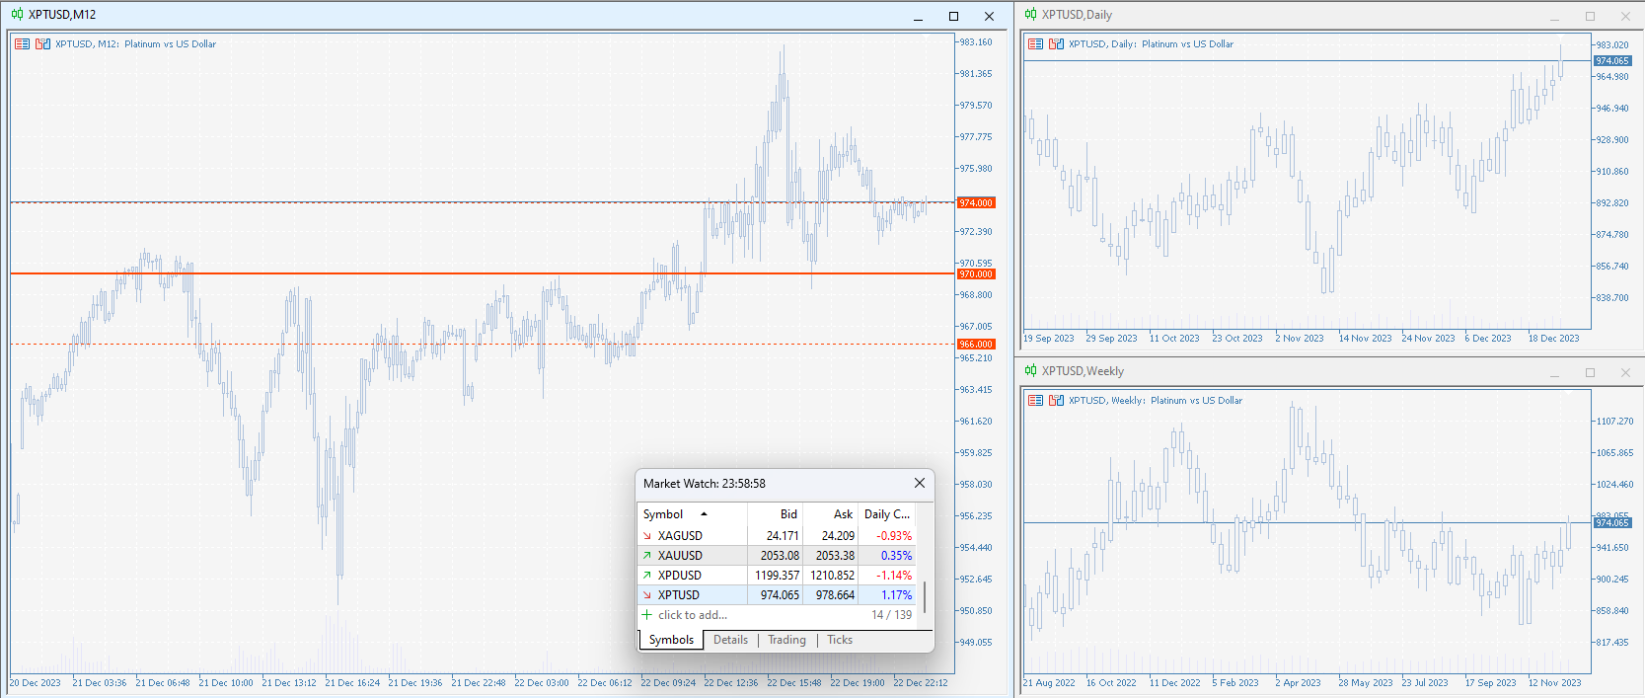Open one-click trading panel icon in M12 chart
Image resolution: width=1645 pixels, height=698 pixels.
pos(22,44)
